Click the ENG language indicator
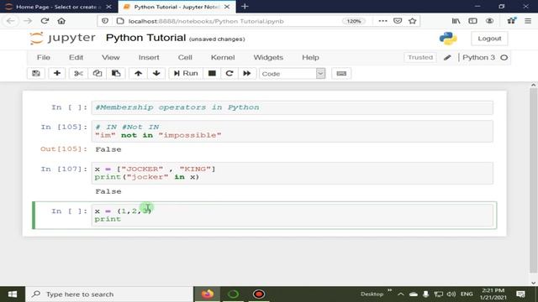Screen dimensions: 538x302 point(467,294)
